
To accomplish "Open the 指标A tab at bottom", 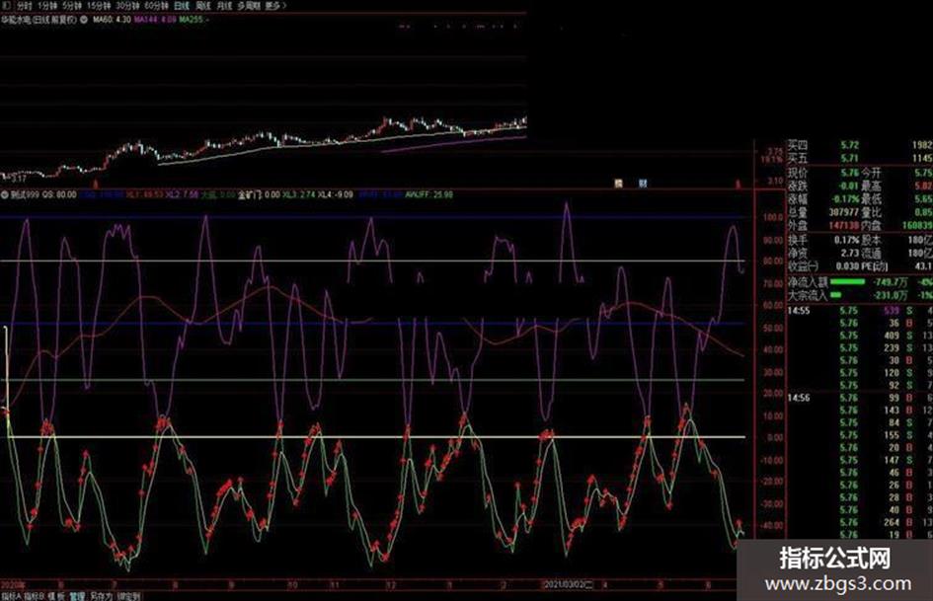I will [x=11, y=596].
